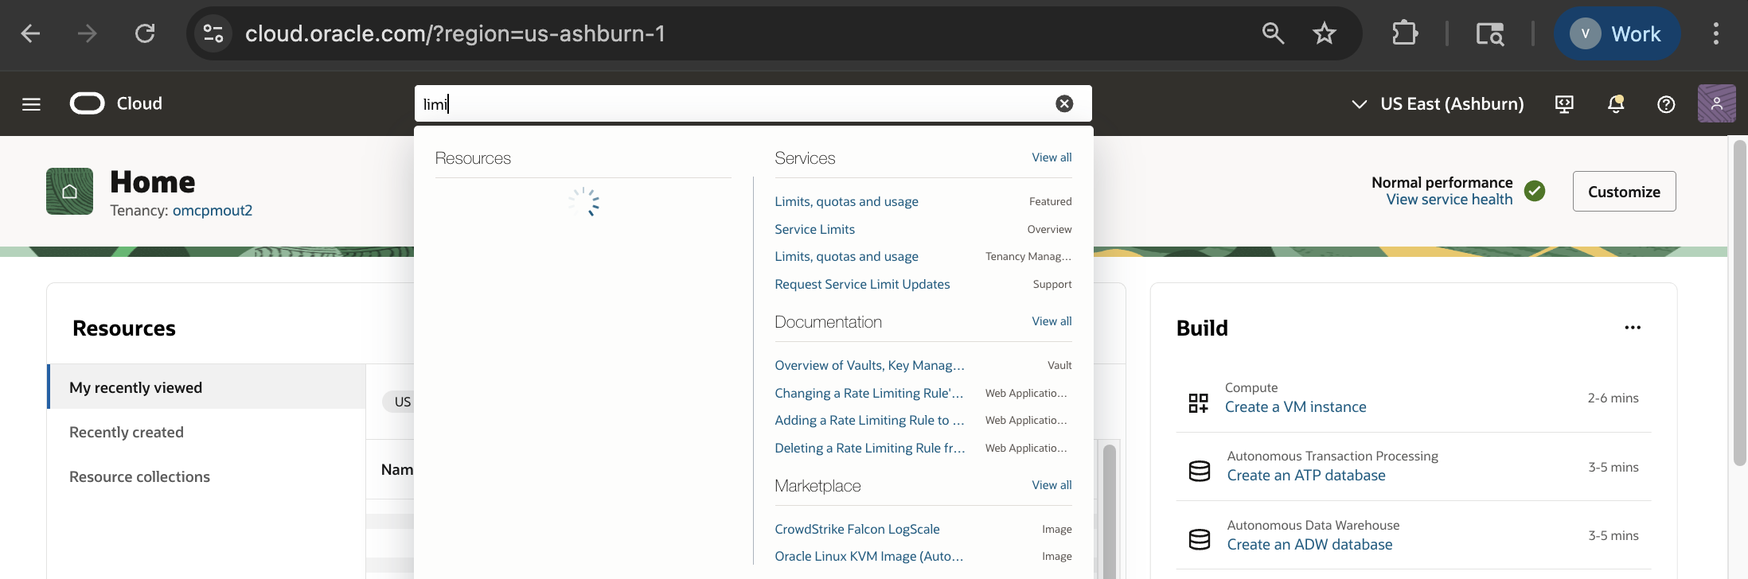
Task: Open Chrome three-dot browser menu
Action: 1715,33
